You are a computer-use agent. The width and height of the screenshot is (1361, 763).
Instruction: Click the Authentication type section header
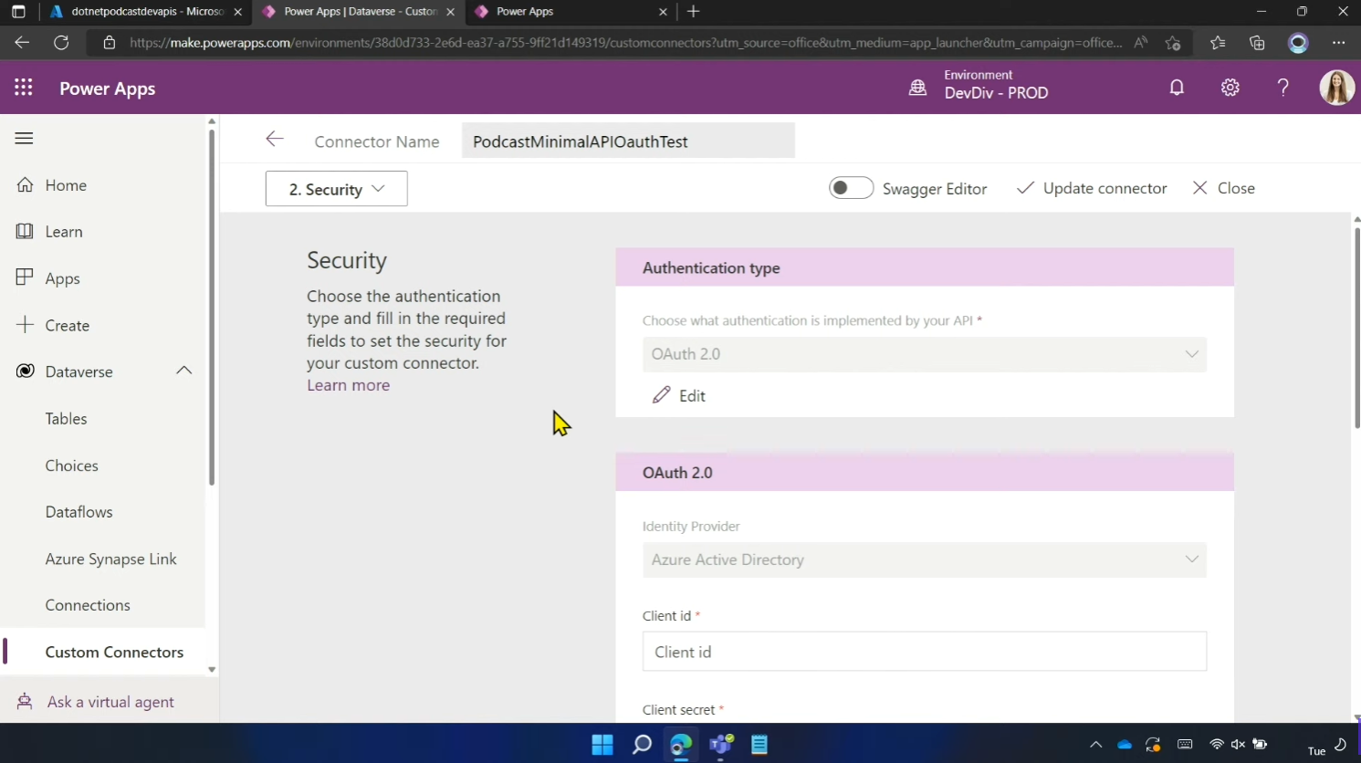[x=925, y=267]
